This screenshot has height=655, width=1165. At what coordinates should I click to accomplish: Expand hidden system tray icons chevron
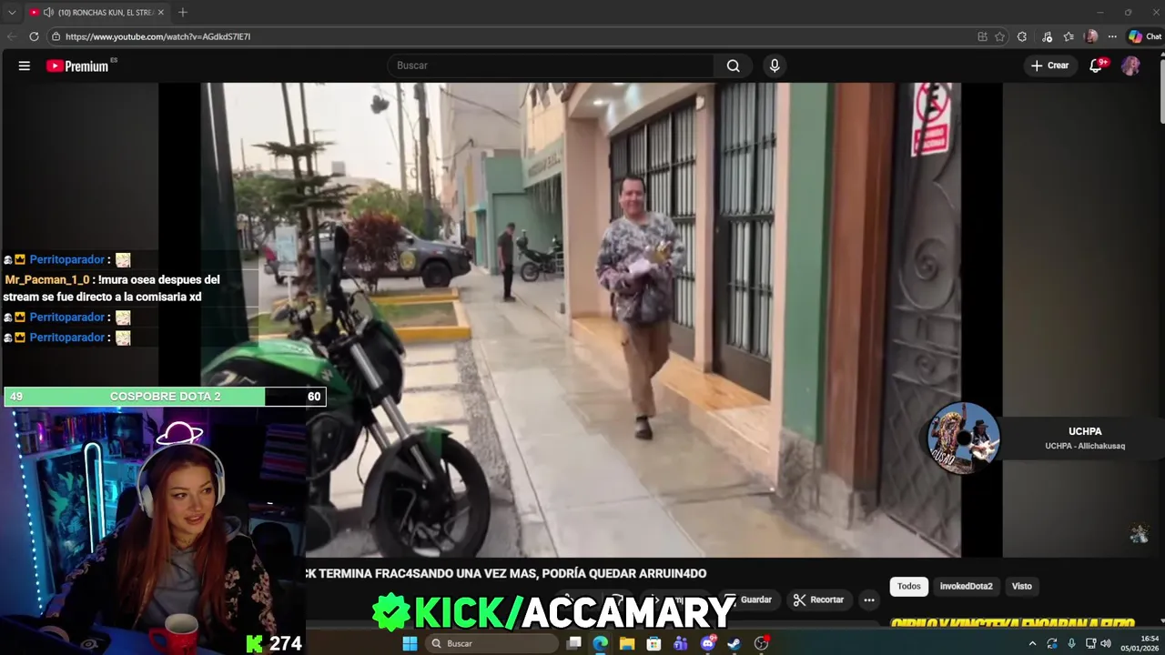click(x=1032, y=643)
